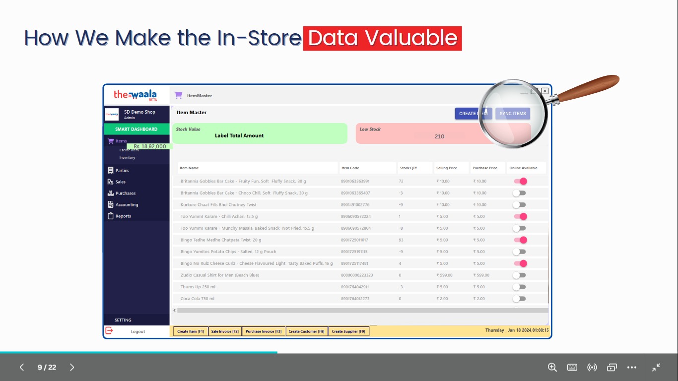Open Purchases via its boxes icon
This screenshot has height=381, width=678.
point(111,193)
